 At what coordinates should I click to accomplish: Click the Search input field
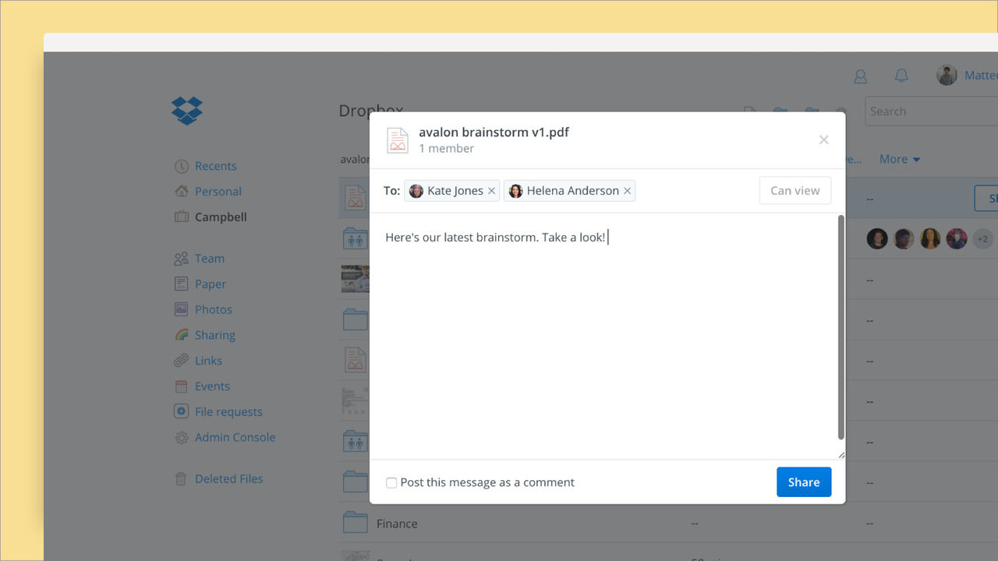click(x=932, y=111)
